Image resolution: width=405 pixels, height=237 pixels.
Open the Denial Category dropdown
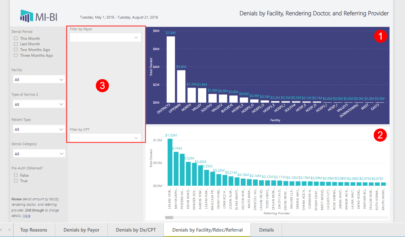click(39, 154)
